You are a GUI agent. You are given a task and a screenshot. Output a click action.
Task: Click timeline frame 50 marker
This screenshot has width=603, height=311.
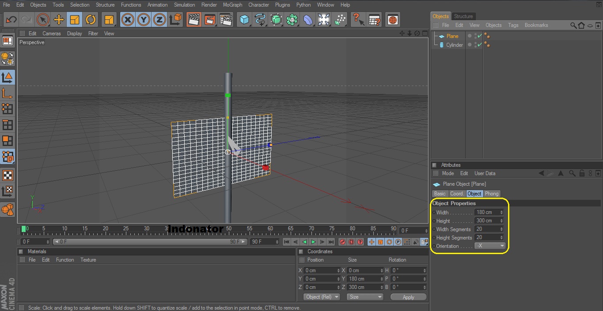click(x=228, y=229)
